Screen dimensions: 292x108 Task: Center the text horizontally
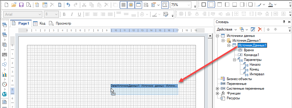tap(95, 14)
